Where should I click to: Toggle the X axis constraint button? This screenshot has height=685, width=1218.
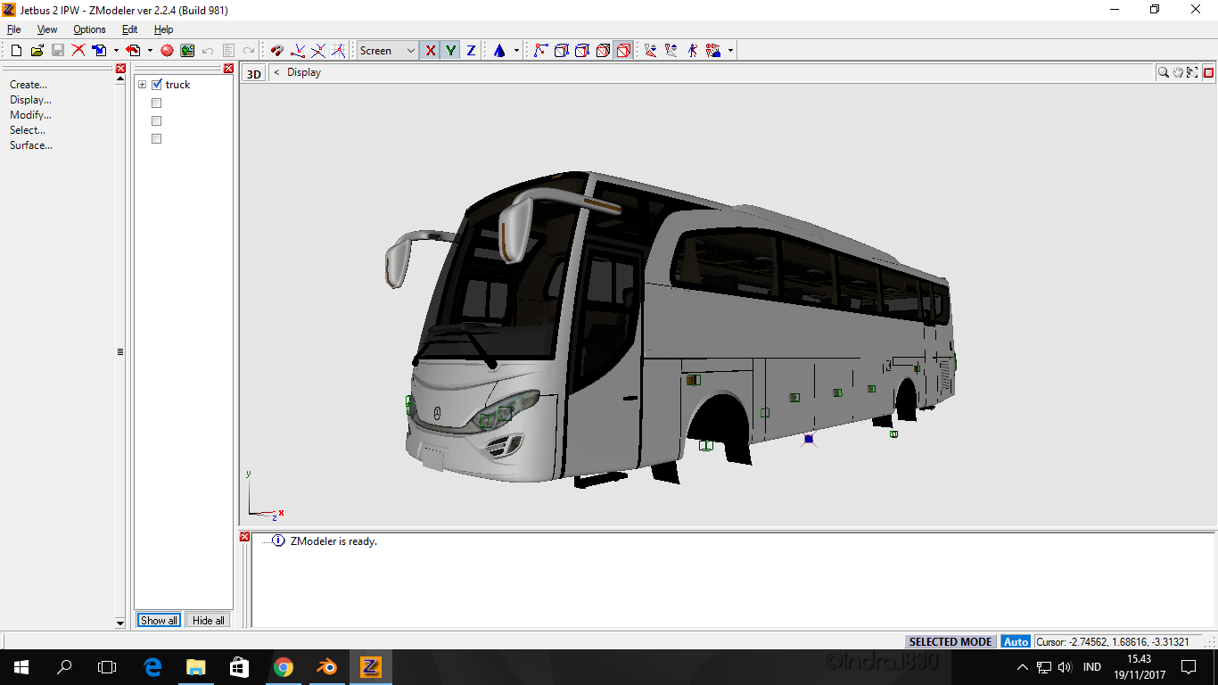tap(430, 51)
